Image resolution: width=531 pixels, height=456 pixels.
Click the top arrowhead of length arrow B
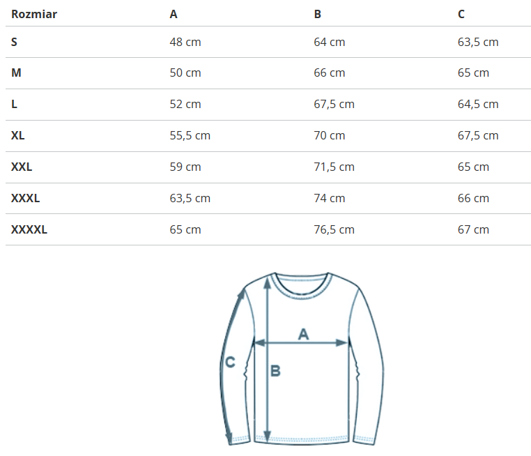coord(267,282)
